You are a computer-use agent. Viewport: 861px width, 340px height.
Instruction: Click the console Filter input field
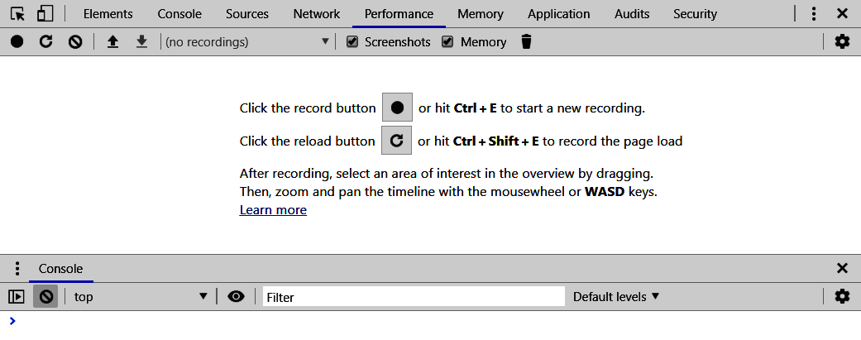(x=414, y=296)
